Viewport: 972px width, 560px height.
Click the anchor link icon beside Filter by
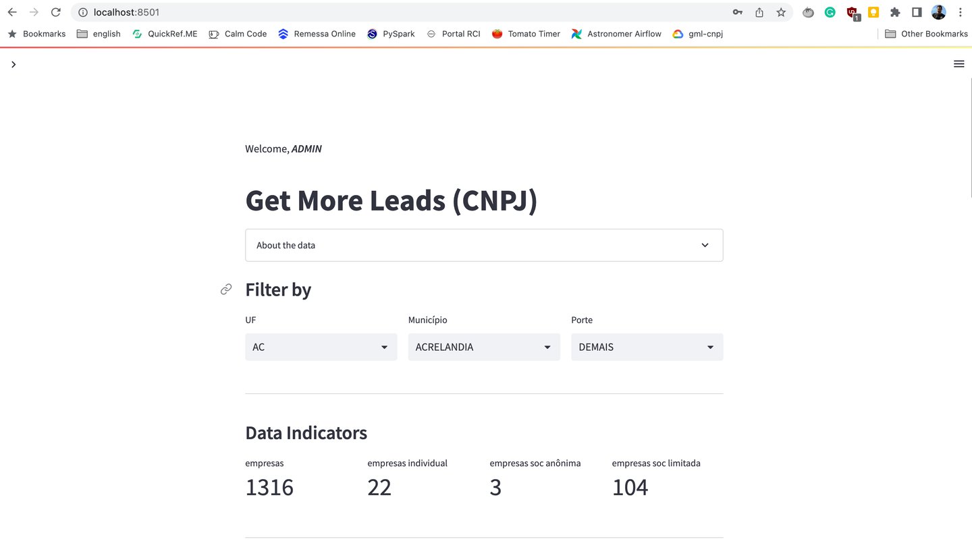click(225, 289)
